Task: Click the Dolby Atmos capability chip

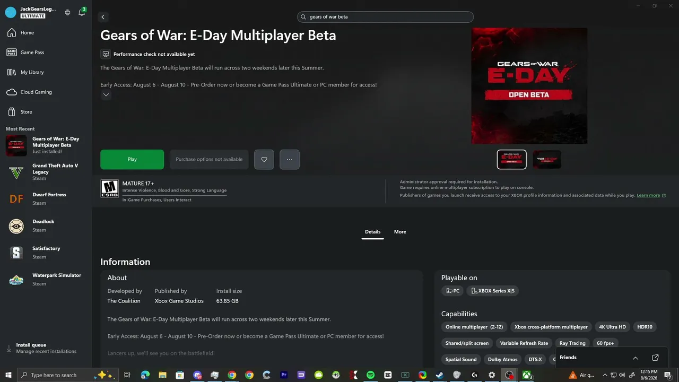Action: (x=502, y=360)
